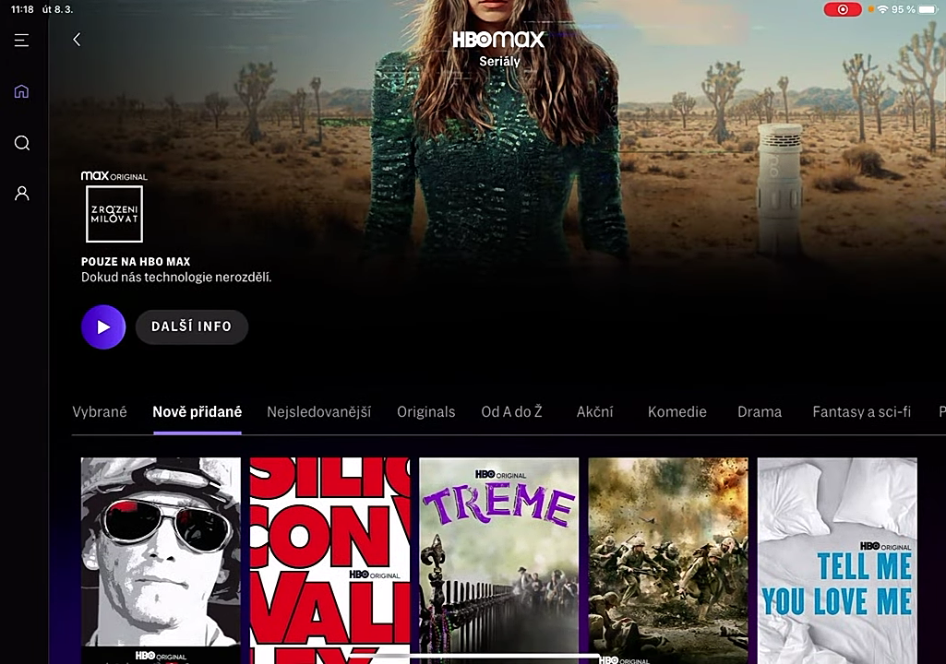Click the HBO Max logo
Screen dimensions: 946x664
pos(498,41)
